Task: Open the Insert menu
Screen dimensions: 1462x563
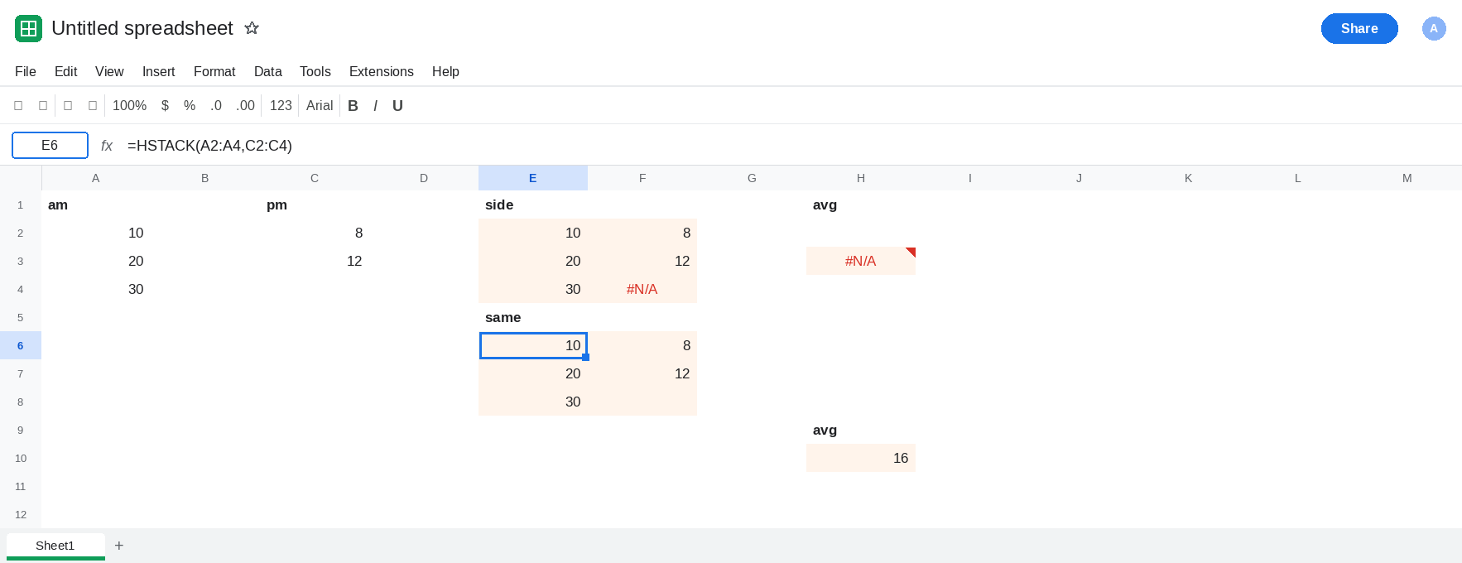Action: tap(158, 72)
